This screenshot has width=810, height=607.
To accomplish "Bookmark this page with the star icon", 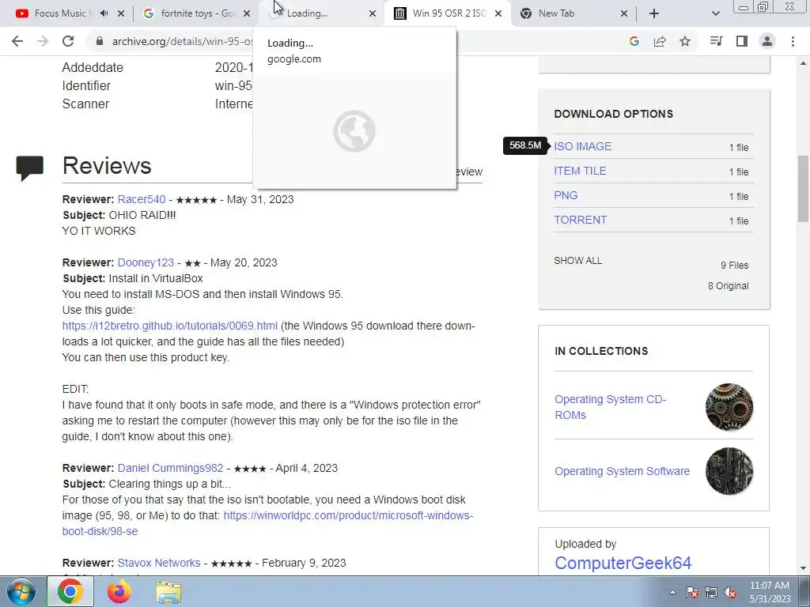I will pos(685,41).
